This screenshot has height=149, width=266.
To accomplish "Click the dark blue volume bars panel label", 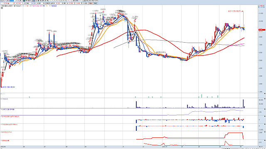I will click(x=5, y=99).
